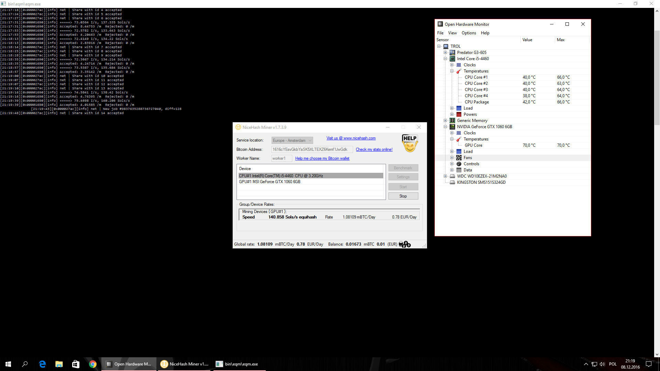
Task: Select CPU#1 Intel Core i5-4460 device row
Action: pyautogui.click(x=311, y=176)
